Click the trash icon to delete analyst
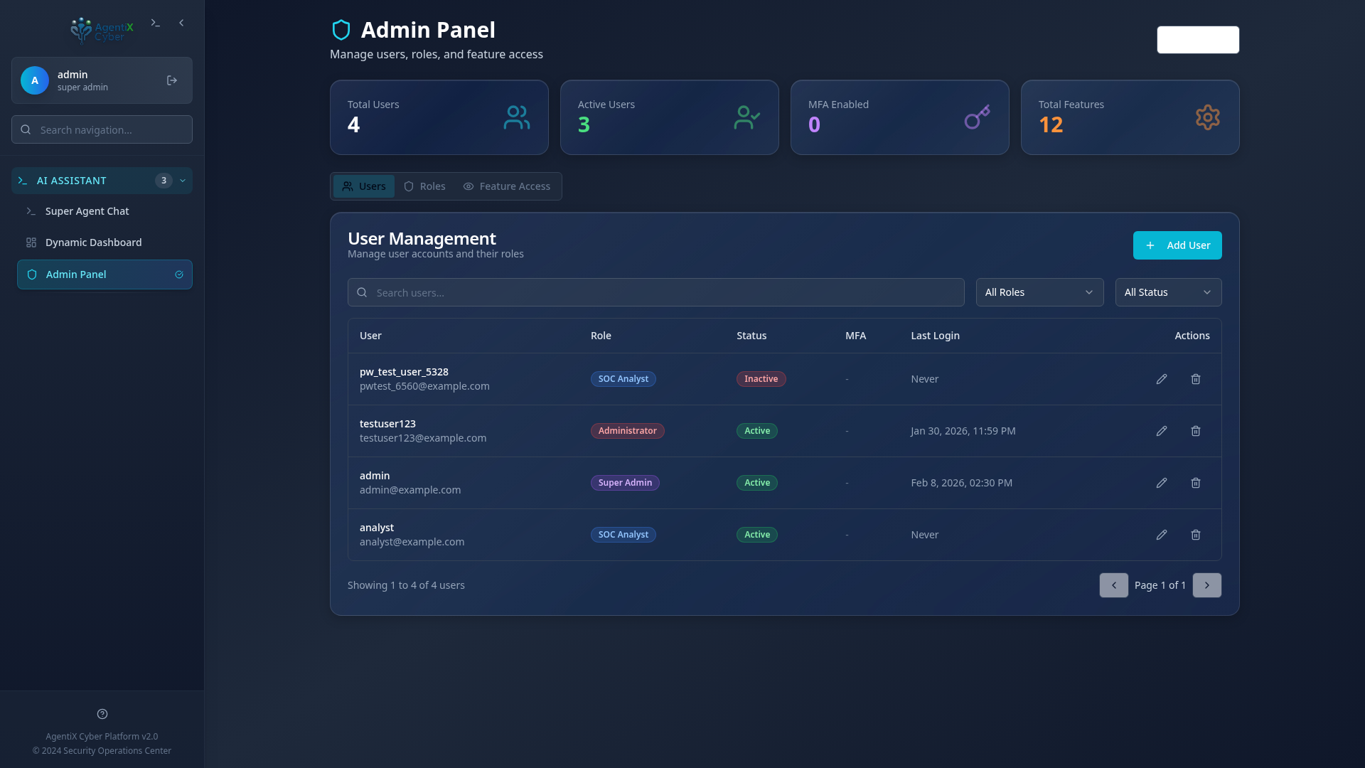1365x768 pixels. click(1195, 535)
